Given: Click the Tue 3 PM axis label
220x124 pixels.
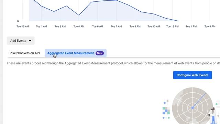Looking at the screenshot, I should 210,27.
